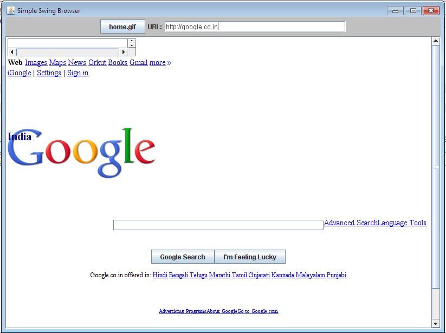Open the Settings link
446x333 pixels.
[x=49, y=73]
